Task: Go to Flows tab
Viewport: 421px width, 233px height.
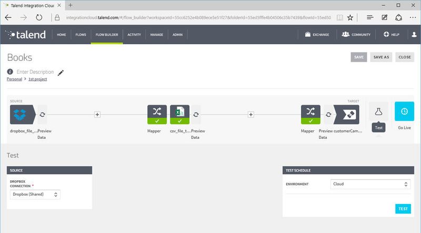Action: pos(81,35)
